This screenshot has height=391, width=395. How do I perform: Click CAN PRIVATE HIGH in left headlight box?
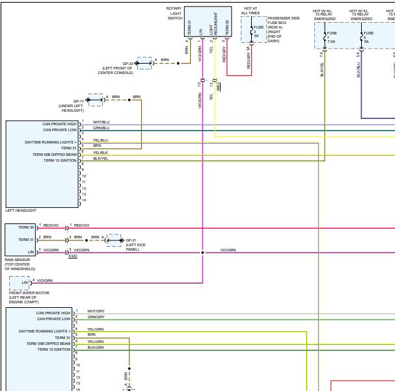point(59,124)
